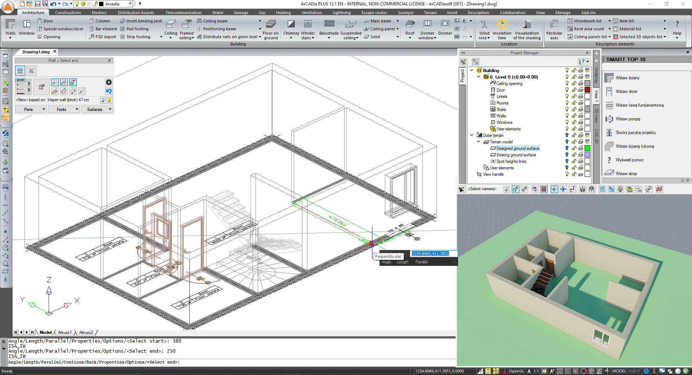Open the Surfaces dropdown in wall panel
The image size is (692, 375).
coord(97,109)
